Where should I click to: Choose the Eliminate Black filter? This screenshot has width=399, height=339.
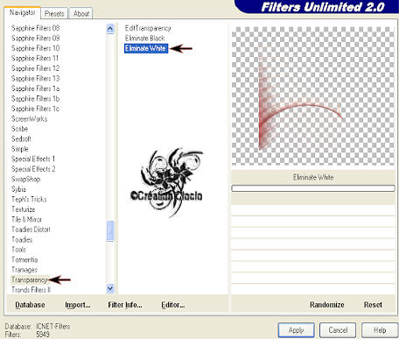point(144,39)
